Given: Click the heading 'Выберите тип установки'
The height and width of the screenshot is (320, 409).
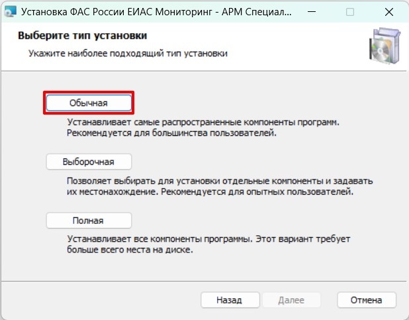Looking at the screenshot, I should pos(83,35).
